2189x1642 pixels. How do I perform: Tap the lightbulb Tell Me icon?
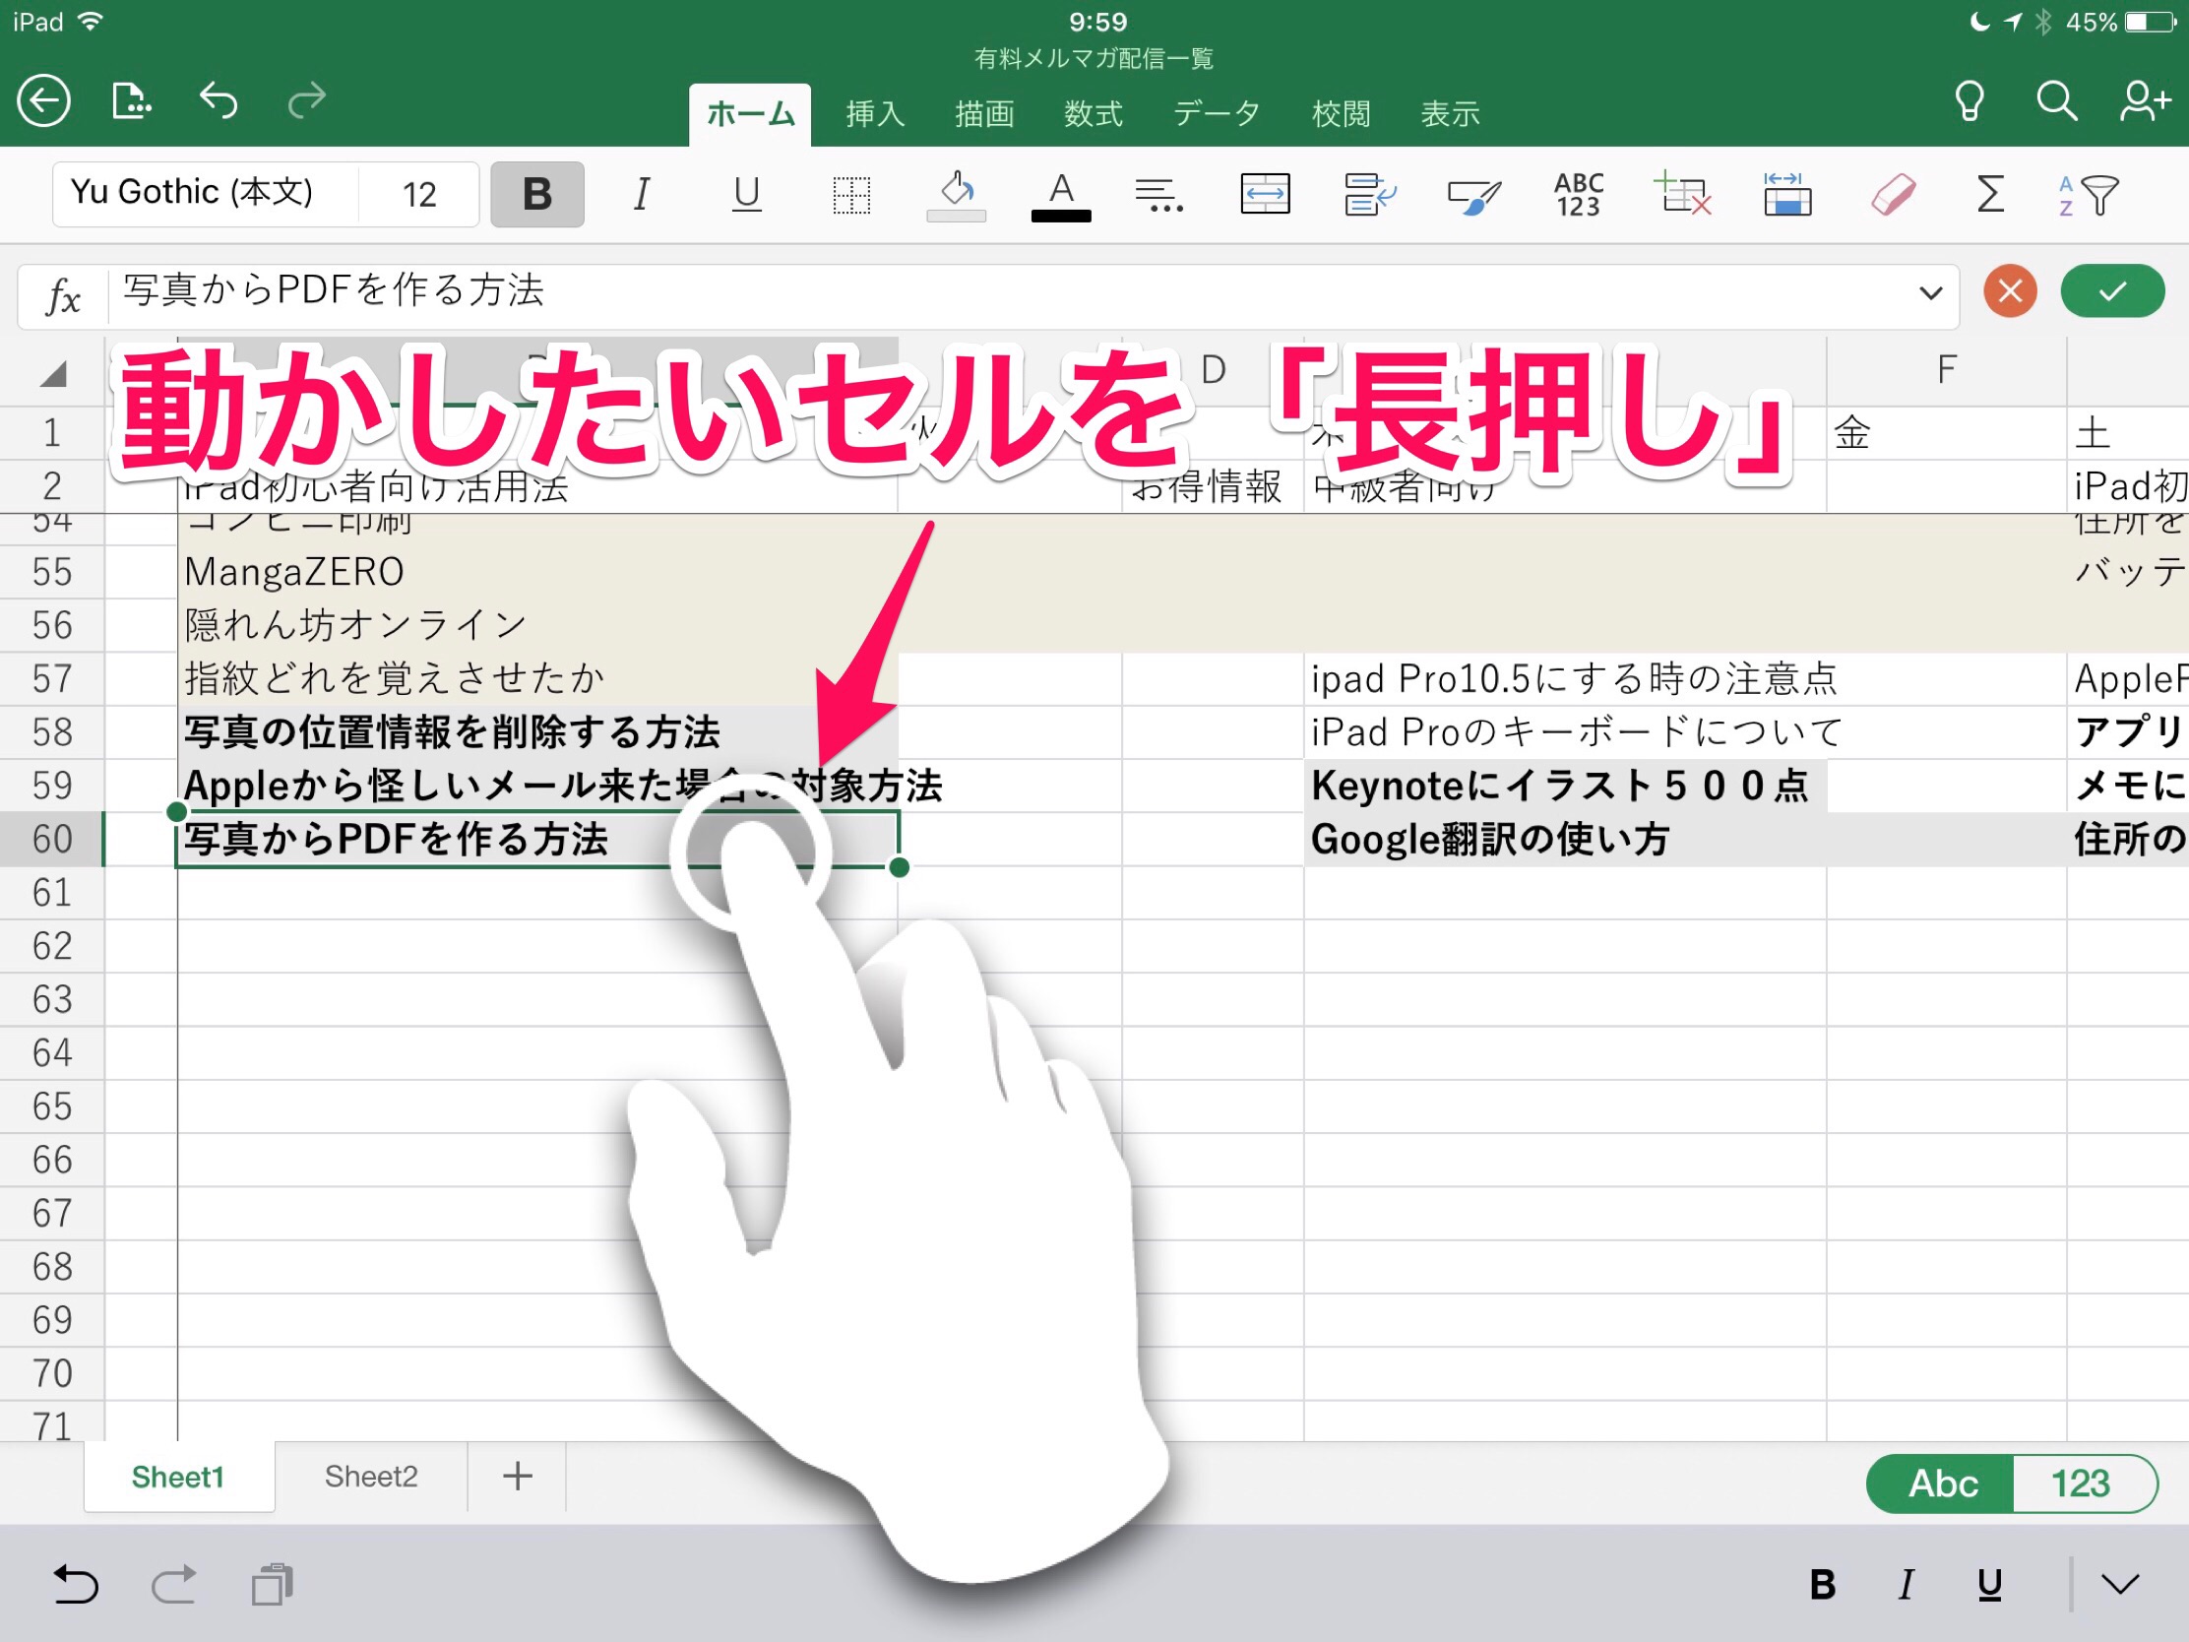[1970, 101]
